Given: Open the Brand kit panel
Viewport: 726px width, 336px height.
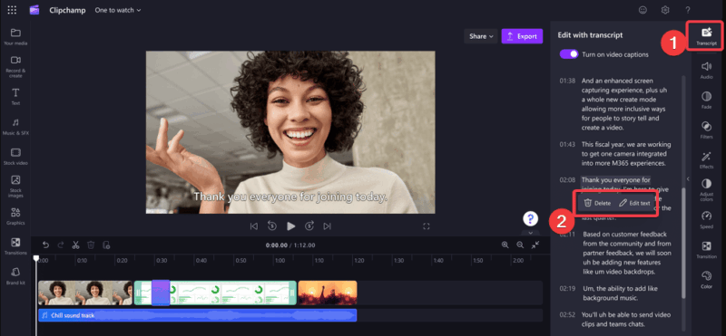Looking at the screenshot, I should click(15, 276).
